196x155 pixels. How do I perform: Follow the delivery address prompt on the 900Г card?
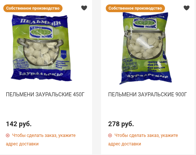click(x=143, y=139)
